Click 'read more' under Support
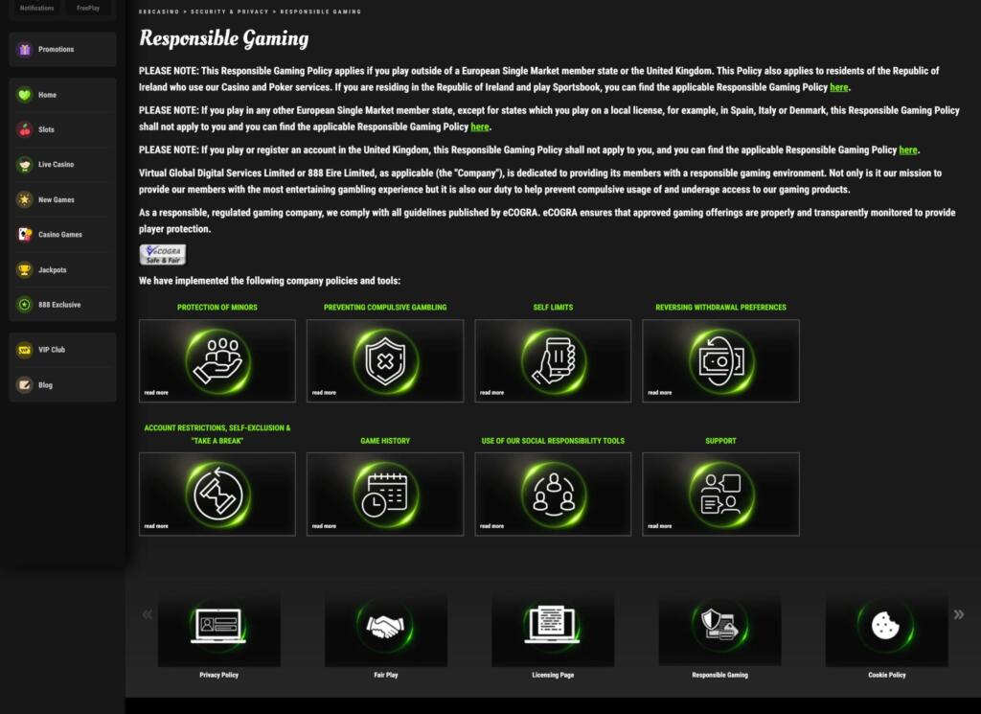 [x=659, y=526]
